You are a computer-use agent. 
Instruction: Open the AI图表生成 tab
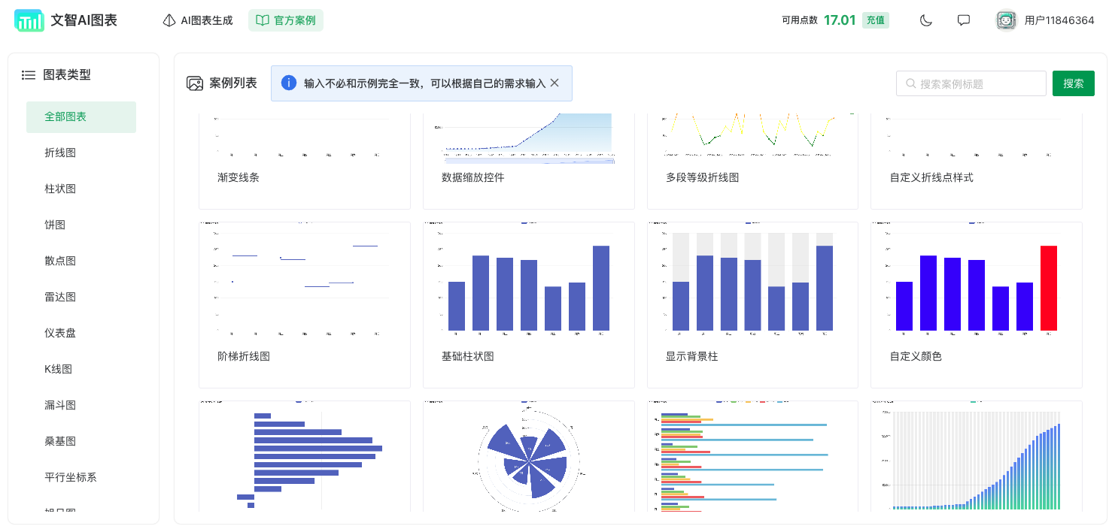[198, 20]
